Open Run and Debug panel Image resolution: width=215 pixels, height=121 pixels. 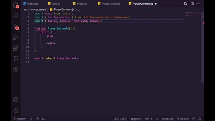[16, 37]
